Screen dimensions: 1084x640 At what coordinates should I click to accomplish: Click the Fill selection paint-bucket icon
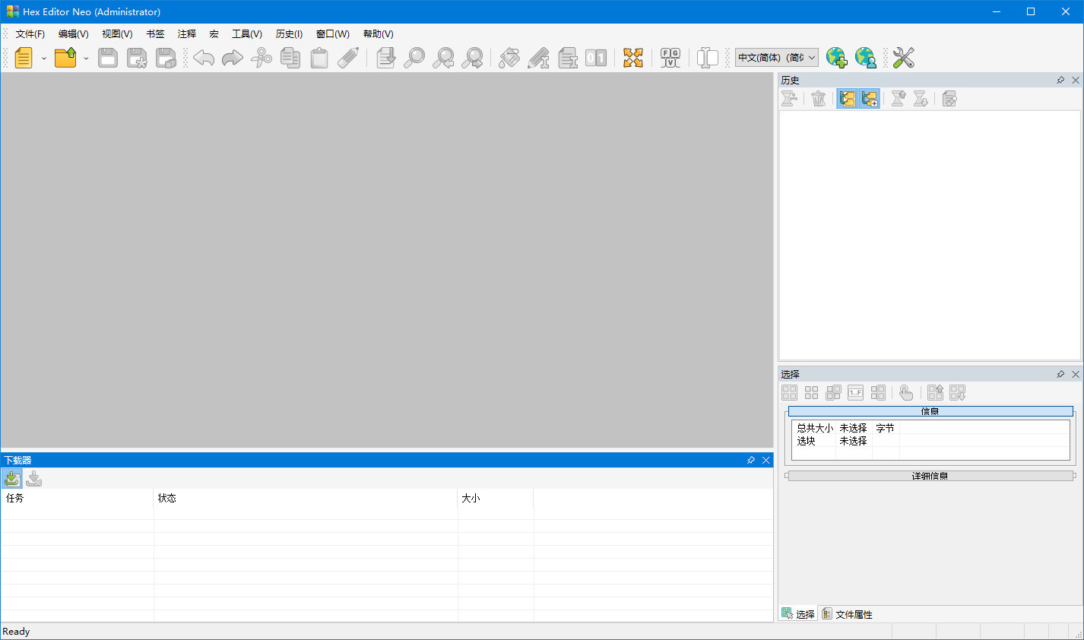509,58
